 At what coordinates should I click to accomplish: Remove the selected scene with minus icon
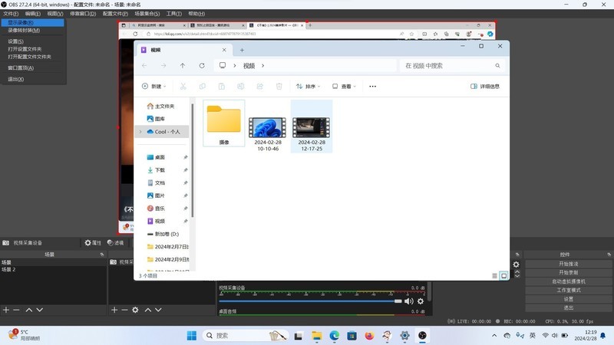[16, 310]
